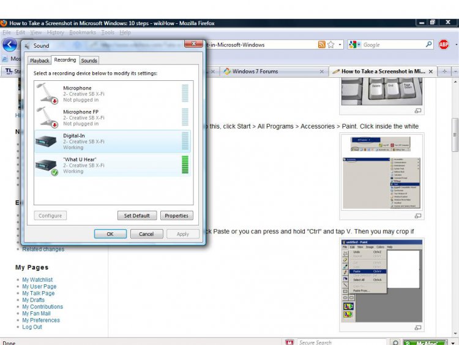459x345 pixels.
Task: Open the My User Page link
Action: (x=39, y=286)
